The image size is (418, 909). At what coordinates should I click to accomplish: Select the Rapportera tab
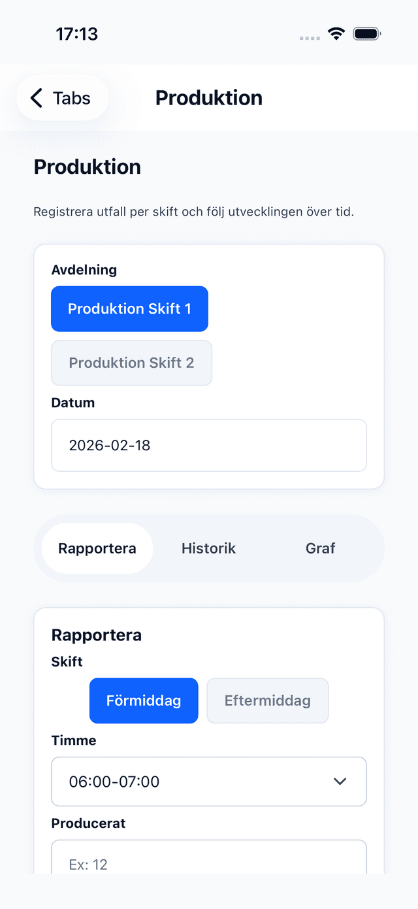[97, 548]
